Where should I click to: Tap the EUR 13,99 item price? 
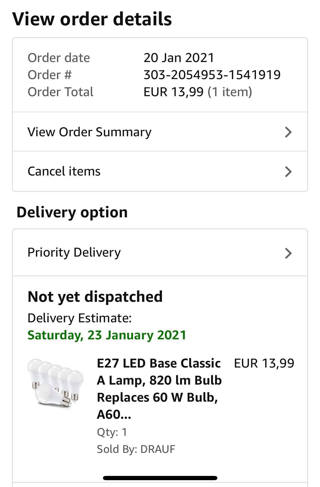[264, 363]
